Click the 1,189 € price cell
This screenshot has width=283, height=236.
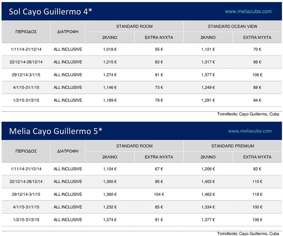tap(110, 100)
